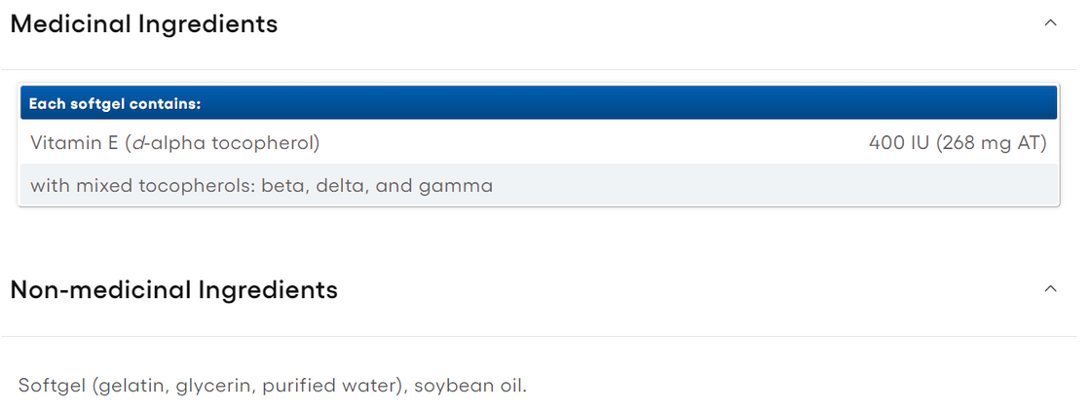
Task: Click the italic 'd' in d-alpha tocopherol
Action: (136, 143)
